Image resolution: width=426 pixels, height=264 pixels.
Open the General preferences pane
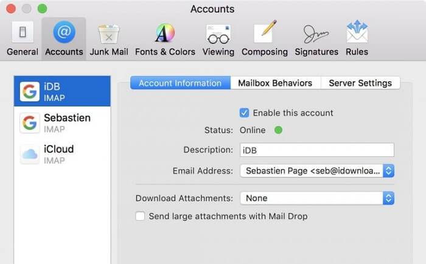click(23, 39)
